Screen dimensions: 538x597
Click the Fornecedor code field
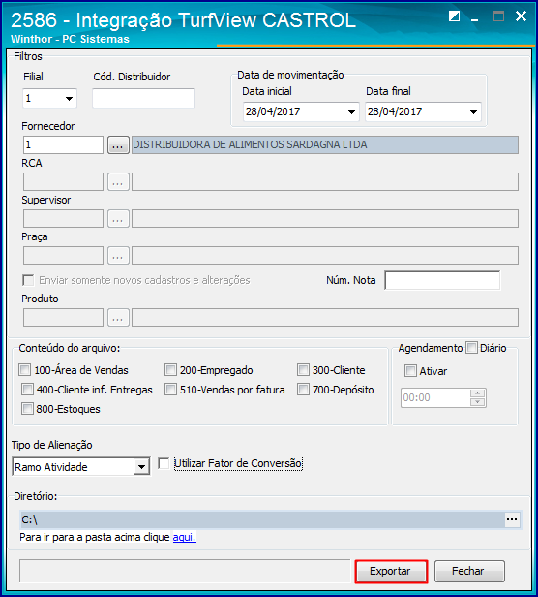tap(63, 145)
